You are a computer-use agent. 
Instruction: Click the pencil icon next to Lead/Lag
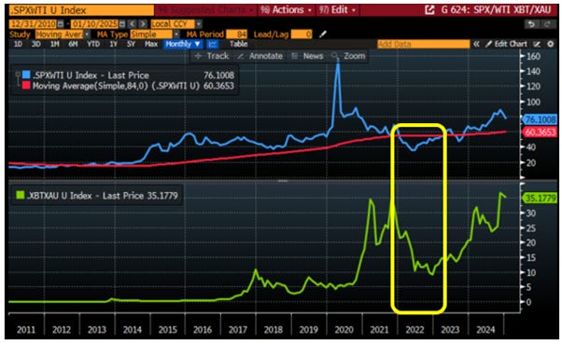(x=323, y=34)
